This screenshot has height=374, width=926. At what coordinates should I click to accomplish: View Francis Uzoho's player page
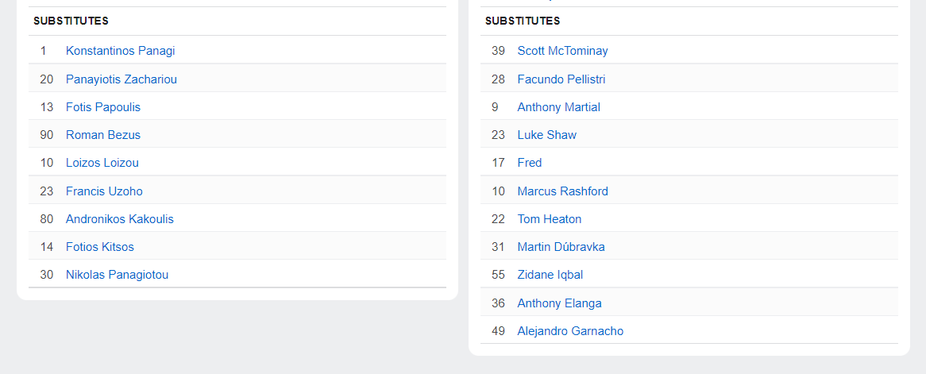coord(104,191)
